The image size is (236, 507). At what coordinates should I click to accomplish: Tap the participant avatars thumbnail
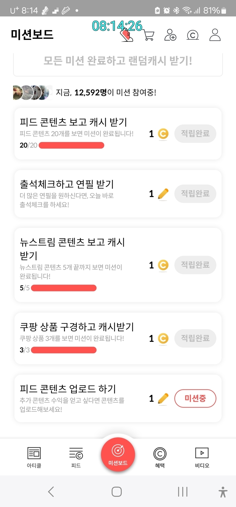coord(32,93)
